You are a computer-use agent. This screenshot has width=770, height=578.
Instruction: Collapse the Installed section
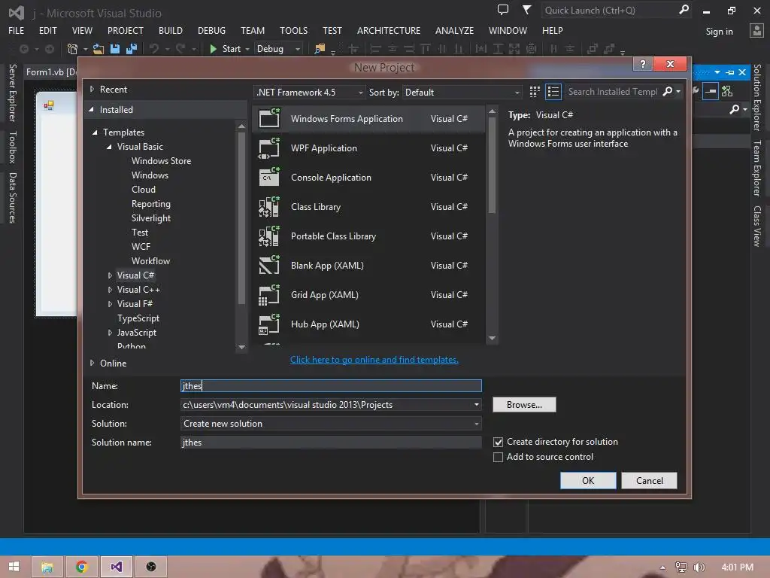point(91,110)
